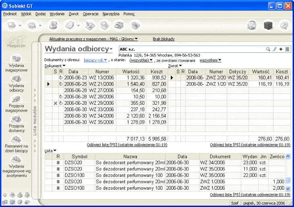
Task: Expand the Wydania odbiorcy title dropdown
Action: [111, 49]
